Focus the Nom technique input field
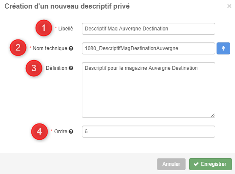The image size is (235, 174). (x=148, y=48)
